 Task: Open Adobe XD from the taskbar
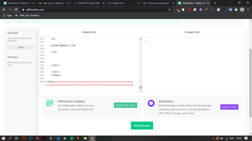tap(37, 138)
